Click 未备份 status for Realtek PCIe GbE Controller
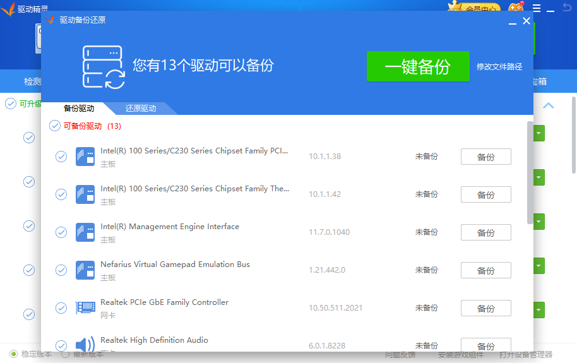The image size is (577, 363). click(427, 308)
